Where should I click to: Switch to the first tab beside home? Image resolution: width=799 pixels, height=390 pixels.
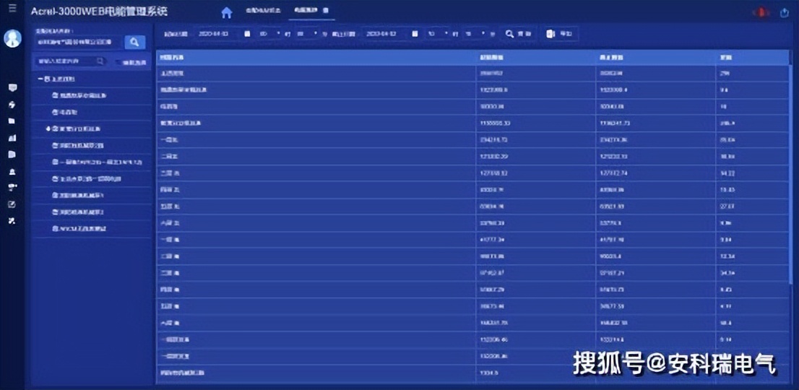coord(263,11)
